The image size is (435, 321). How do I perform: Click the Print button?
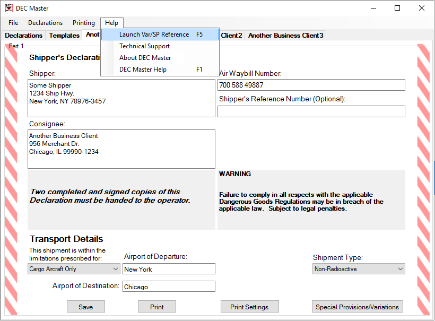(x=156, y=307)
